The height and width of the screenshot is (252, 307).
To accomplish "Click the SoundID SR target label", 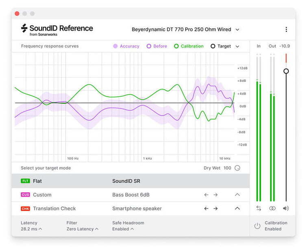I will [126, 181].
